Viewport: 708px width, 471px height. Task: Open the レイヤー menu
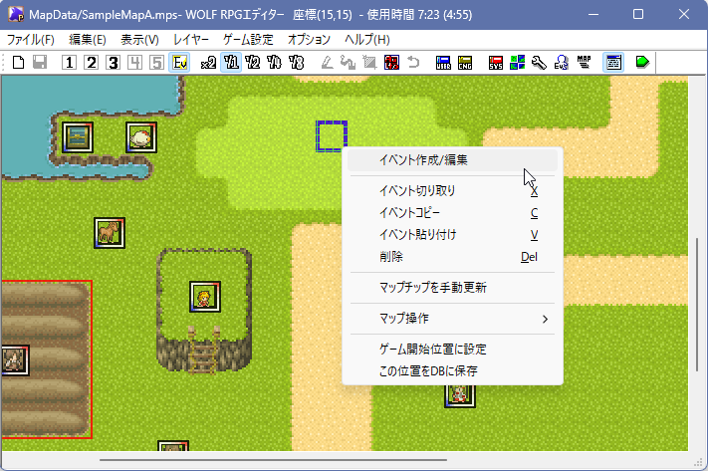[191, 40]
